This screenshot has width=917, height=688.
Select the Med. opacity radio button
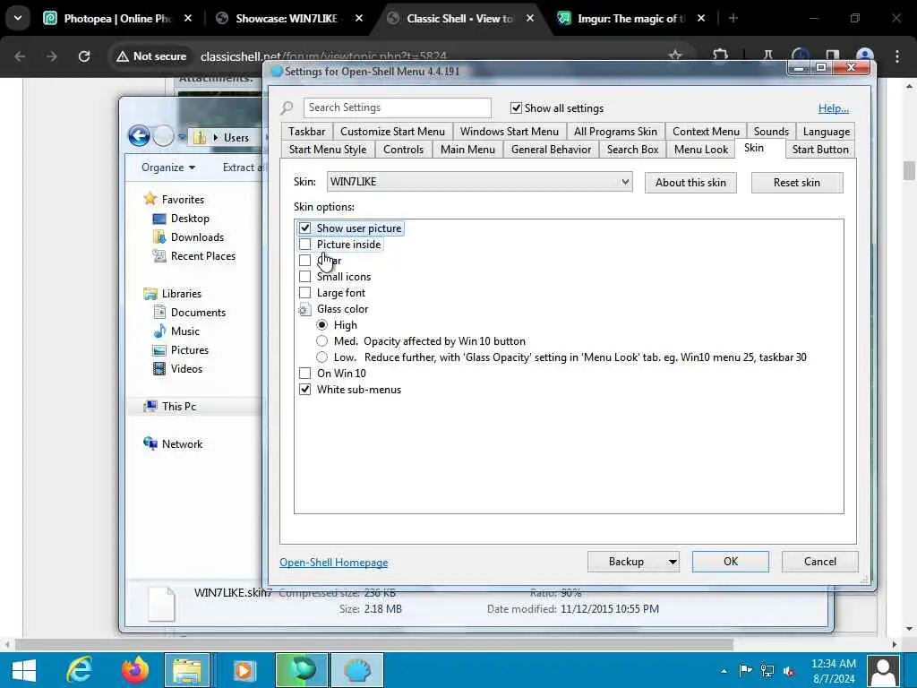coord(321,341)
